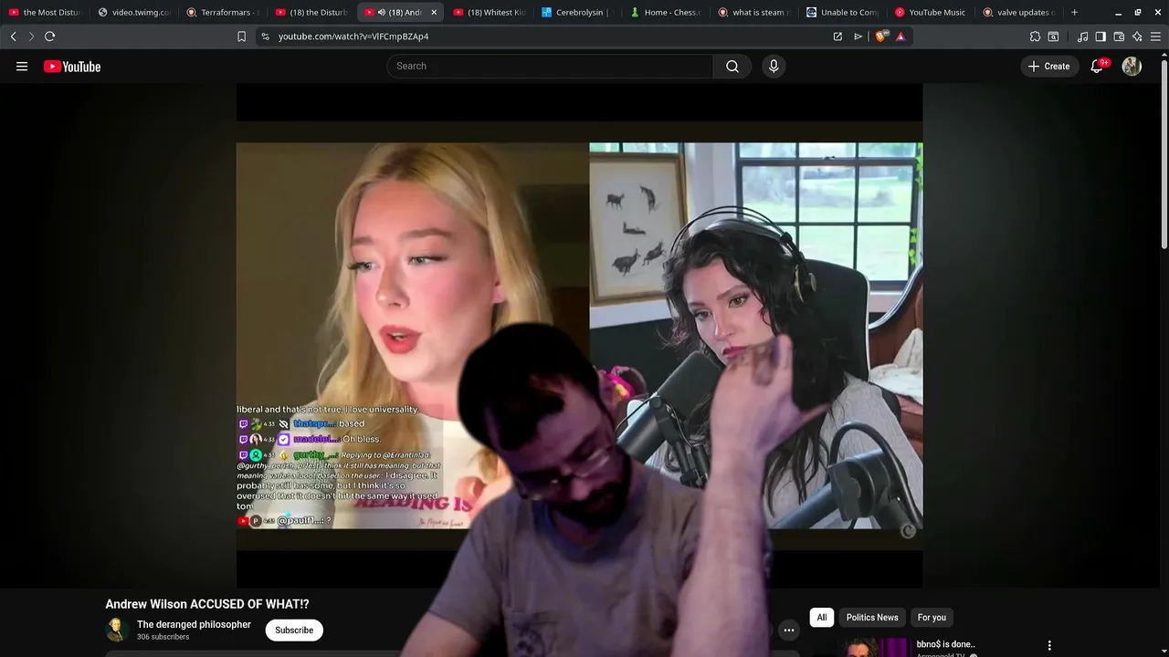Switch to YouTube Music tab
Screen dimensions: 1169x657
click(932, 13)
